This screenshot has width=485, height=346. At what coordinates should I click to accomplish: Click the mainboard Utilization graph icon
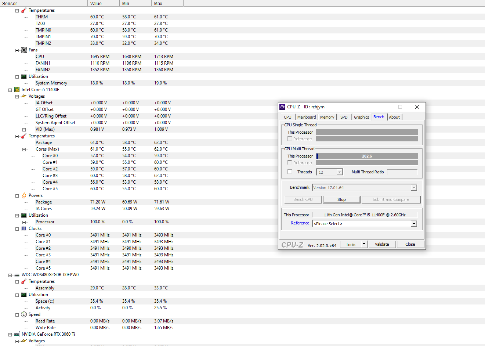pos(24,76)
